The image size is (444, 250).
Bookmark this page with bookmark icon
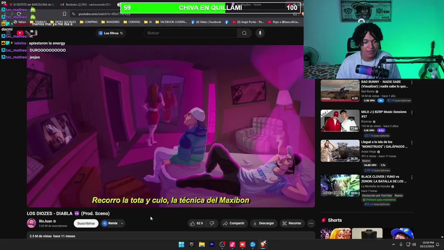pos(65,14)
